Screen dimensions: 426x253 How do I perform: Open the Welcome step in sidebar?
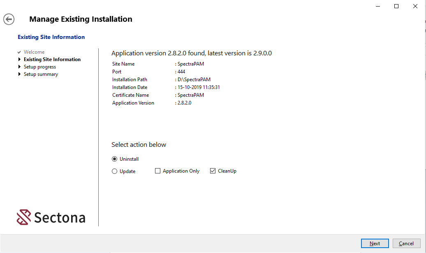point(34,52)
